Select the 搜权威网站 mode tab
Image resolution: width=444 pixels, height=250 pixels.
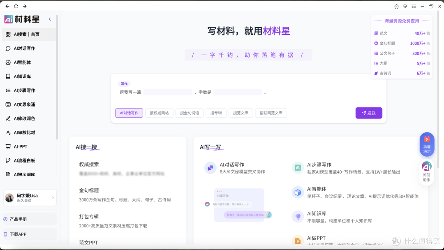[159, 113]
